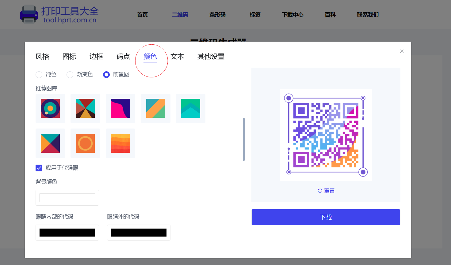The width and height of the screenshot is (451, 265).
Task: Toggle the 应用于代码眼 checkbox
Action: (39, 168)
